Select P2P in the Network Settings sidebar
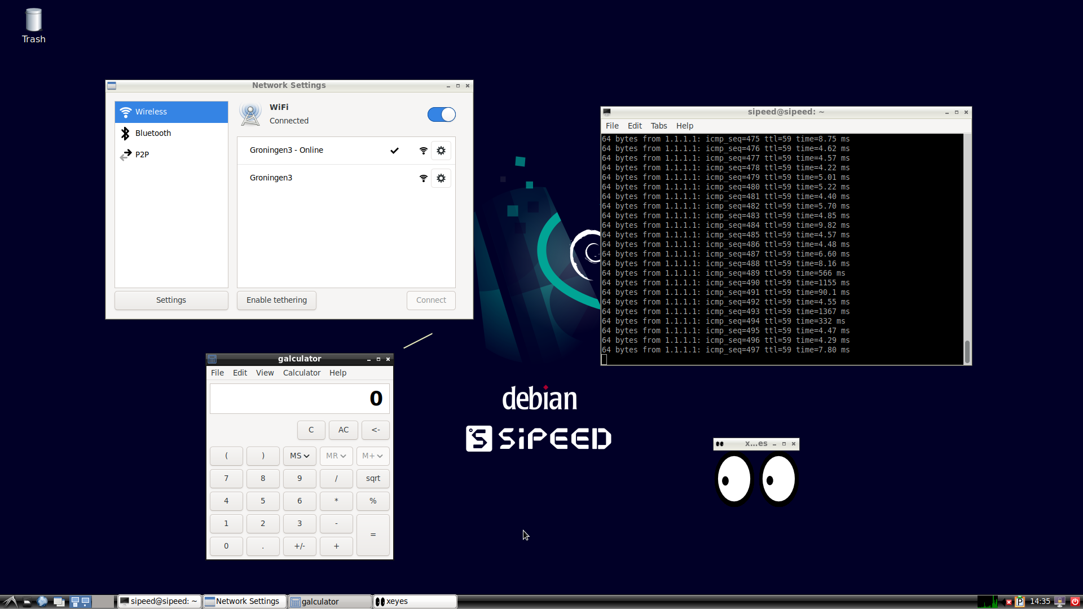 tap(171, 155)
